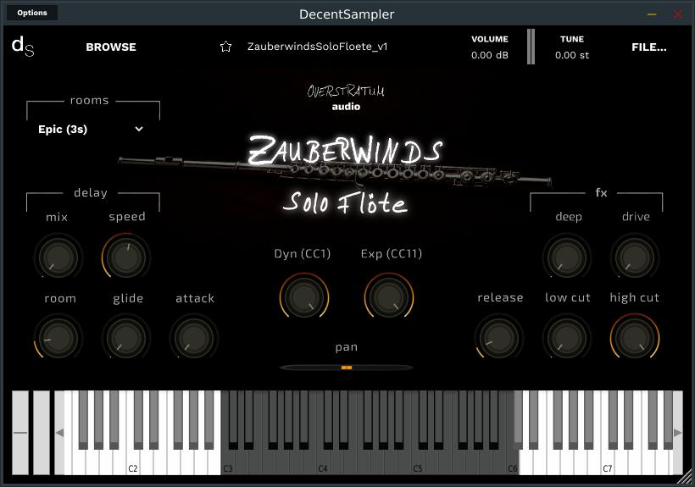The width and height of the screenshot is (695, 487).
Task: Click the fx deep knob
Action: [567, 257]
